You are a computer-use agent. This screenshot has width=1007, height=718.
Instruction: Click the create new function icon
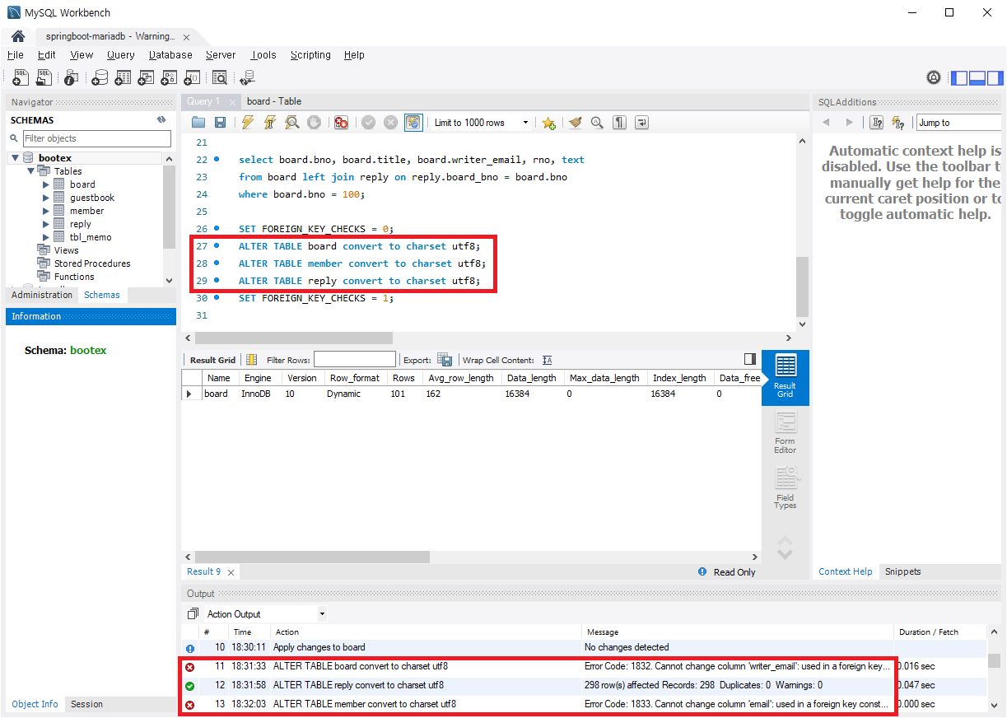point(192,77)
